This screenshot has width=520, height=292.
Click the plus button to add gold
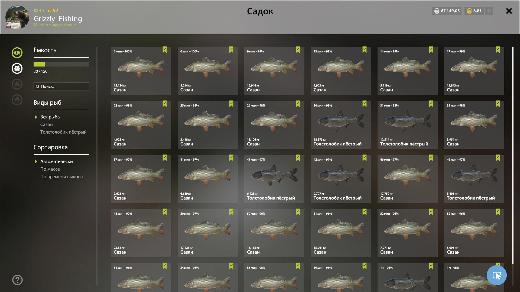(x=489, y=11)
